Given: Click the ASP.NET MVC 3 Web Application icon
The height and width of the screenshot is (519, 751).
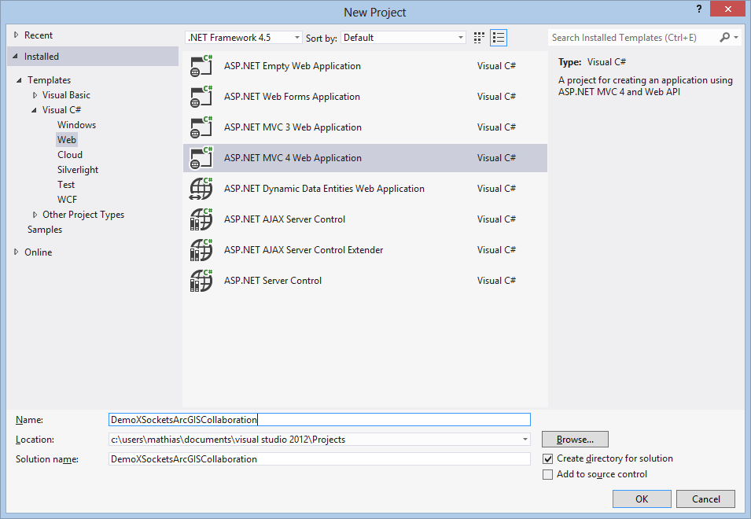Looking at the screenshot, I should tap(201, 127).
